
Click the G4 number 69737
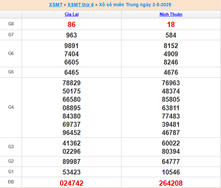pyautogui.click(x=72, y=124)
